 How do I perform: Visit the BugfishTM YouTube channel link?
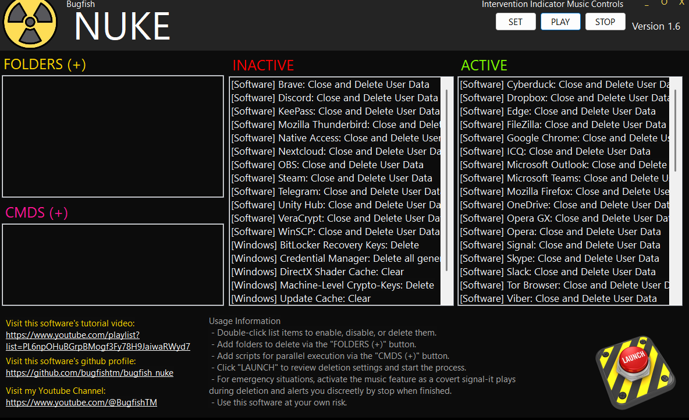[81, 402]
